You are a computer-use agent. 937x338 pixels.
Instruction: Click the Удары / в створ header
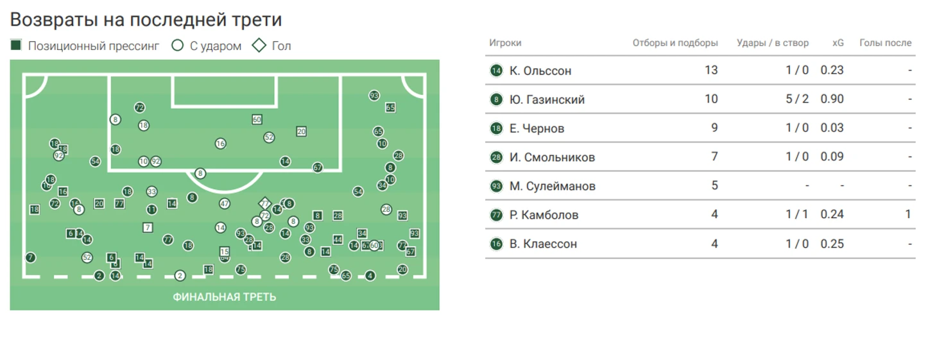[x=773, y=43]
